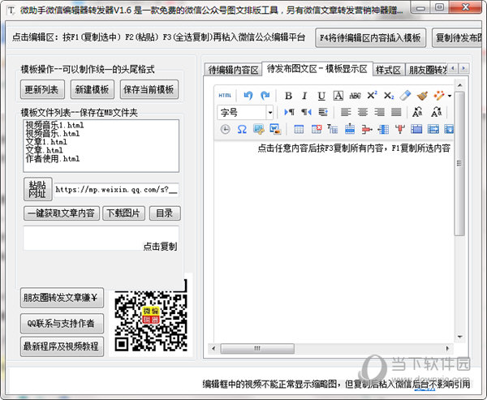Click the 新建模板 button
This screenshot has height=400, width=487.
click(93, 90)
